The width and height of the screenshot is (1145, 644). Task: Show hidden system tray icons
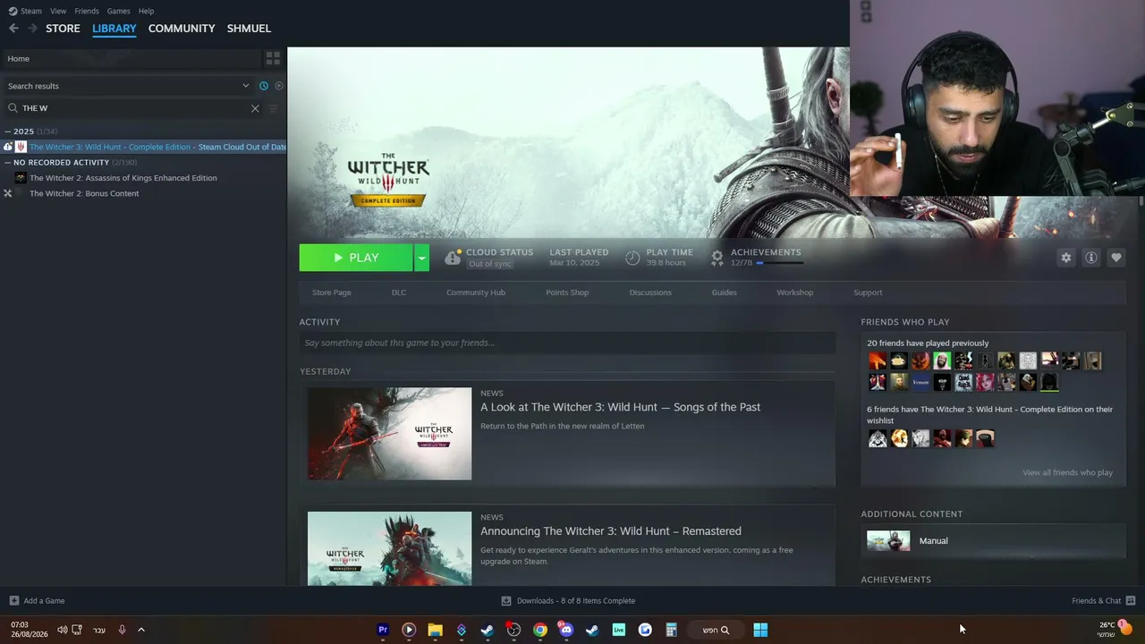141,630
